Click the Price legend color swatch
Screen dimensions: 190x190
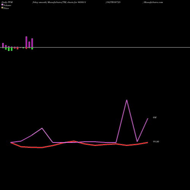[x=2, y=8]
